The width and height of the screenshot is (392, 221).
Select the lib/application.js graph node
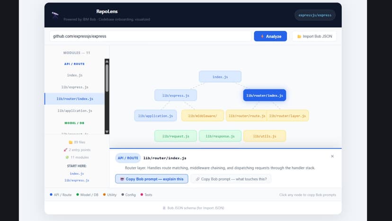pos(155,116)
